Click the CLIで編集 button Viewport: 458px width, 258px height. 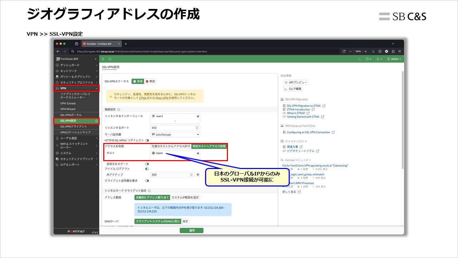tap(293, 89)
